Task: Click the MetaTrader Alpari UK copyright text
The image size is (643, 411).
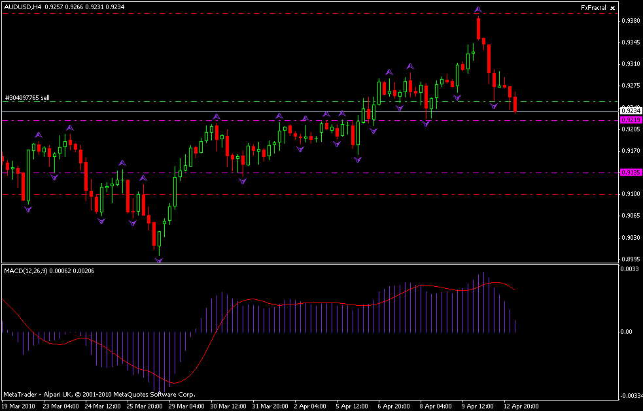Action: pyautogui.click(x=99, y=394)
